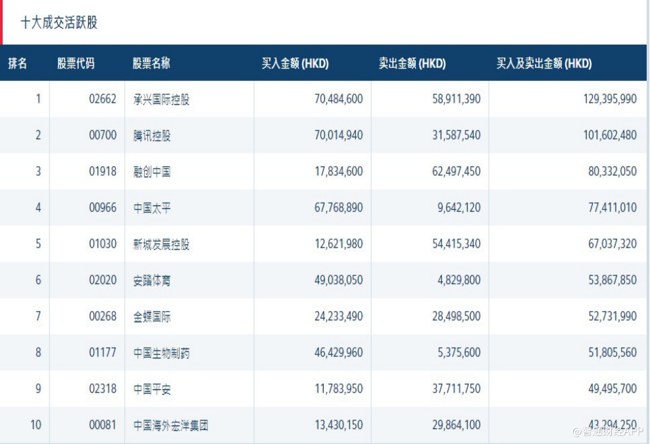The image size is (650, 444).
Task: Click stock name 中国生物制药
Action: click(x=161, y=353)
